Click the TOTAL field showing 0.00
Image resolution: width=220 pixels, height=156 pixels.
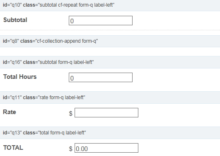[x=106, y=148]
